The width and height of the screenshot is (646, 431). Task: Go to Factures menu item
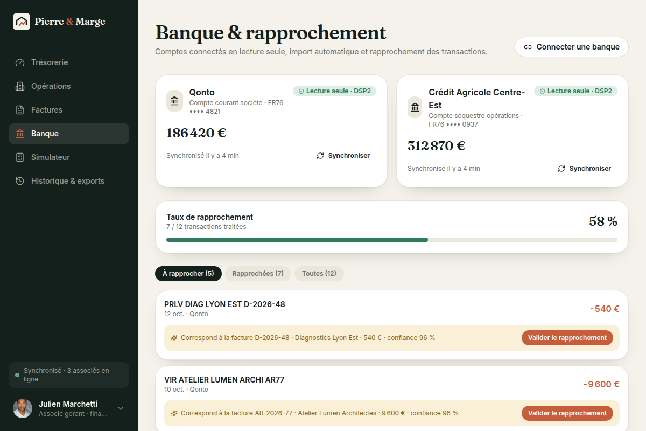pos(69,110)
